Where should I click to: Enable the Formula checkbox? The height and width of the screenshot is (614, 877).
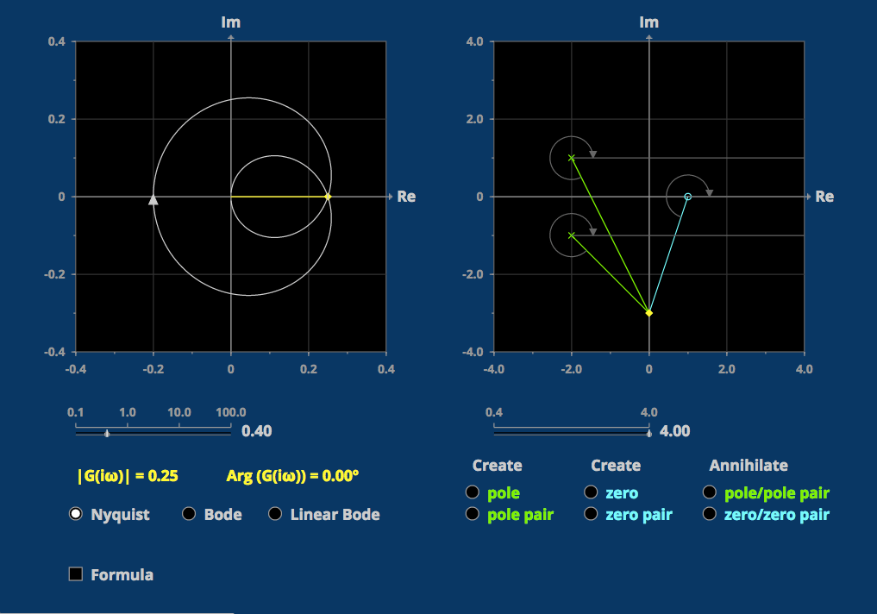75,574
